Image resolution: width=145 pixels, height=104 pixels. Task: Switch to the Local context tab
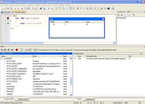click(9, 99)
